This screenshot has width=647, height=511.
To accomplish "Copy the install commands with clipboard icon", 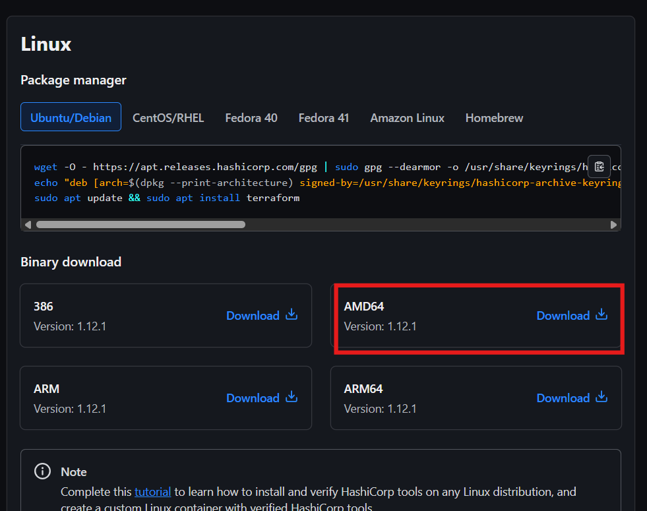I will pyautogui.click(x=599, y=167).
